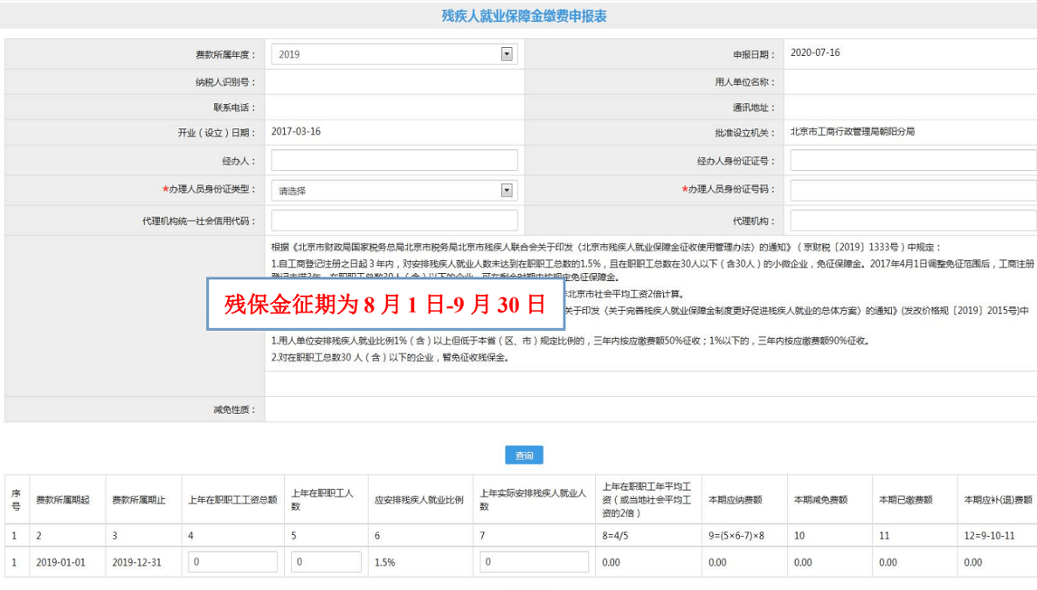Click the 上年在职职工工资总额 column header
Screen dimensions: 1037x590
232,500
